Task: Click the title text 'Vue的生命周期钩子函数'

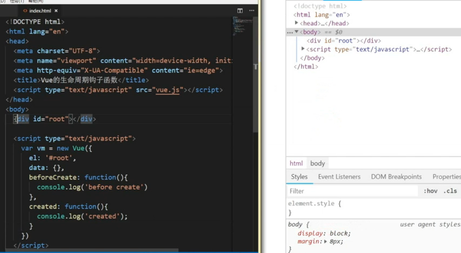Action: [79, 80]
